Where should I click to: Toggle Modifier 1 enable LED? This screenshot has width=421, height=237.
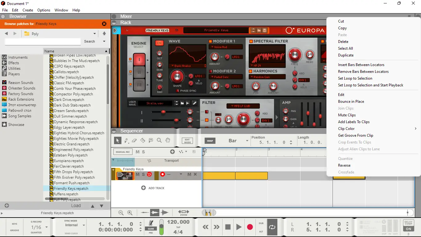tap(211, 41)
